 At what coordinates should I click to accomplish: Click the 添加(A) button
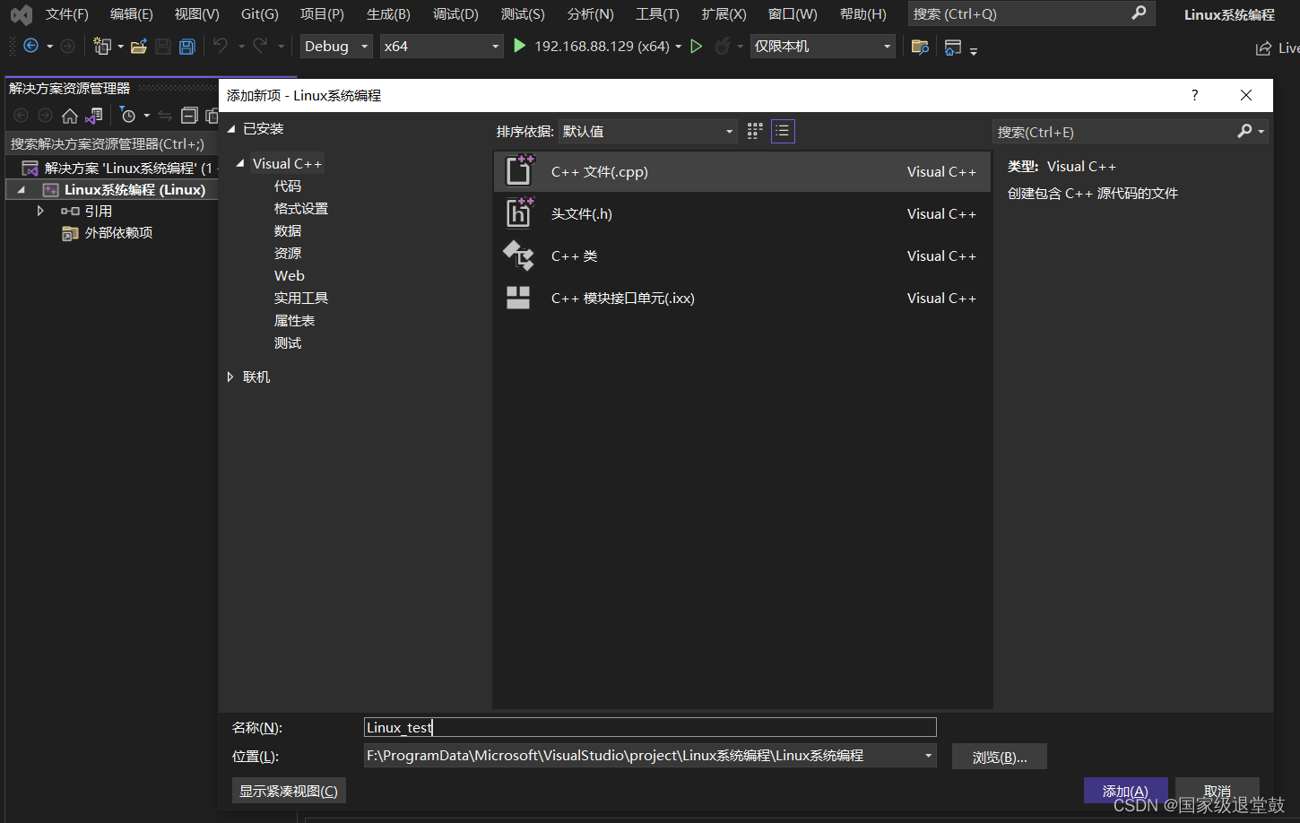pos(1125,790)
